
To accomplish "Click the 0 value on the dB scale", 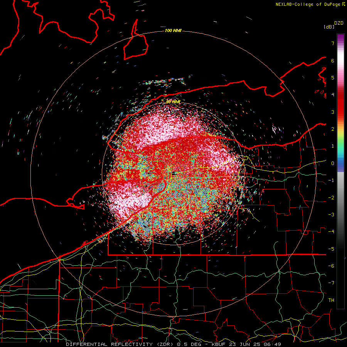I will 333,163.
